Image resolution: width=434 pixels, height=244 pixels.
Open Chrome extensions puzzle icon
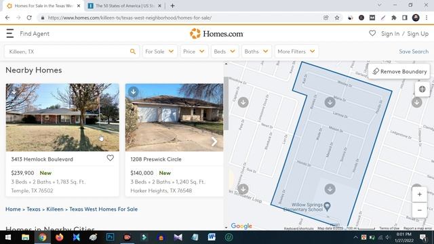[x=393, y=18]
